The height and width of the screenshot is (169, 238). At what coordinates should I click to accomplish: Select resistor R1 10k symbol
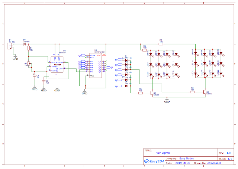28,48
